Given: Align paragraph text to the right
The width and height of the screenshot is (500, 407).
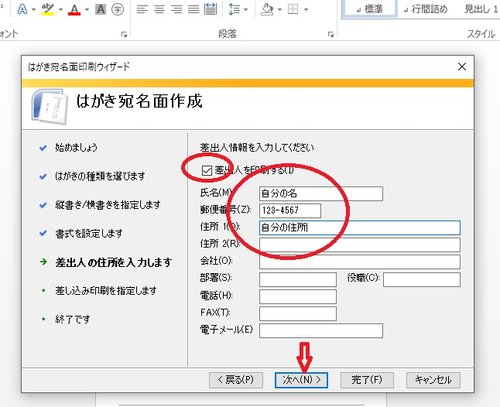Looking at the screenshot, I should pyautogui.click(x=177, y=9).
